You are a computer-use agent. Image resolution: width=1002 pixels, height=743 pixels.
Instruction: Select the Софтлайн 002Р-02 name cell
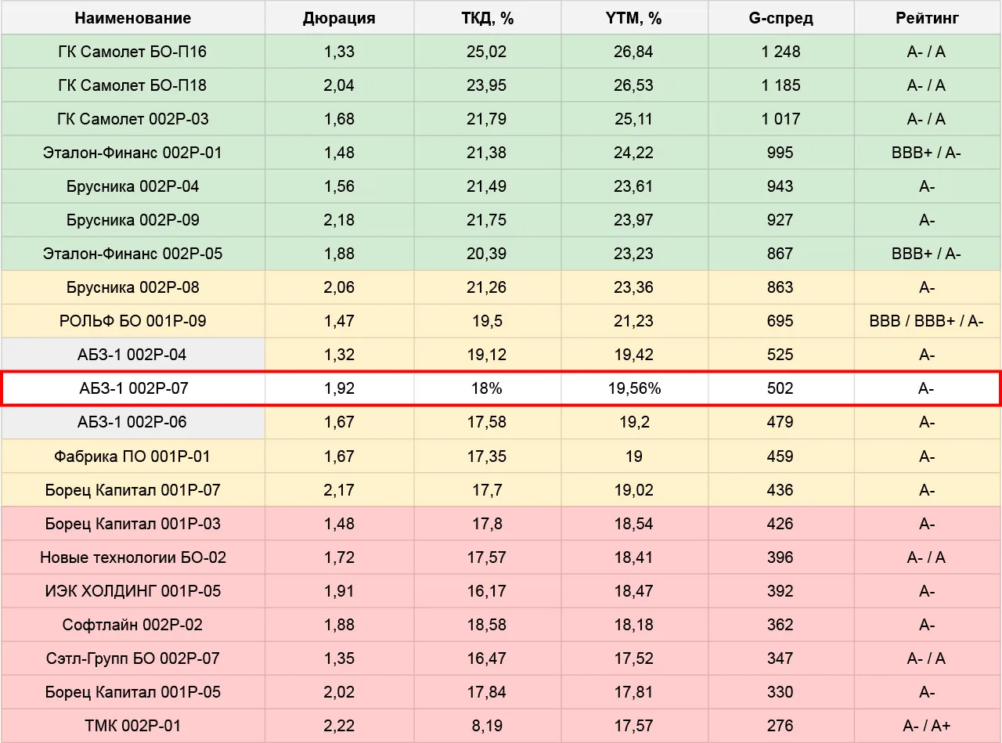point(133,625)
